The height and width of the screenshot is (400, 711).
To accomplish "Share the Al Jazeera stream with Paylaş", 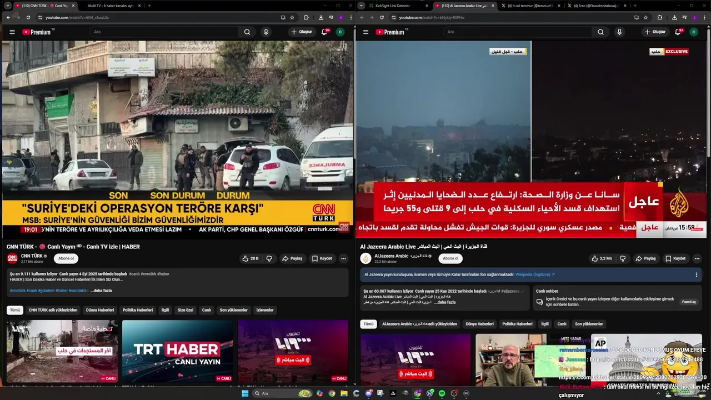I will 645,258.
